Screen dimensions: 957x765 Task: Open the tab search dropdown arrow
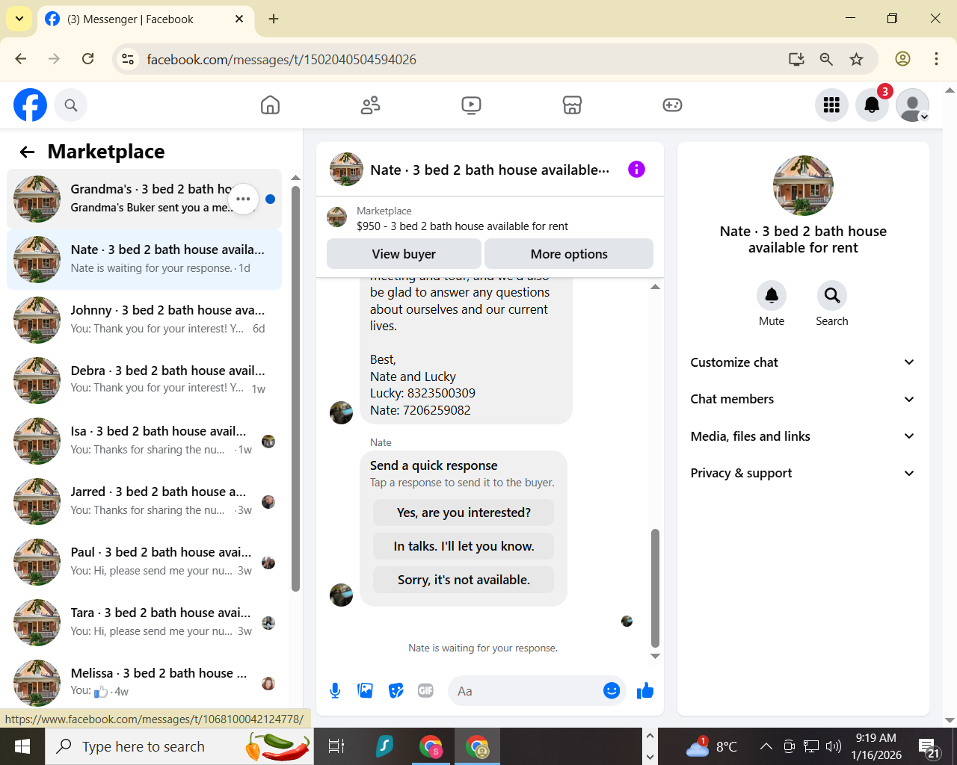click(x=19, y=19)
